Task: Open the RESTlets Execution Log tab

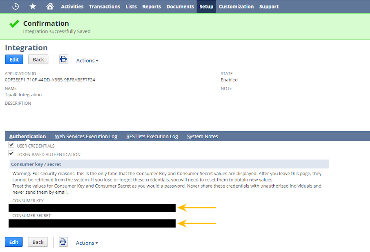Action: (152, 136)
